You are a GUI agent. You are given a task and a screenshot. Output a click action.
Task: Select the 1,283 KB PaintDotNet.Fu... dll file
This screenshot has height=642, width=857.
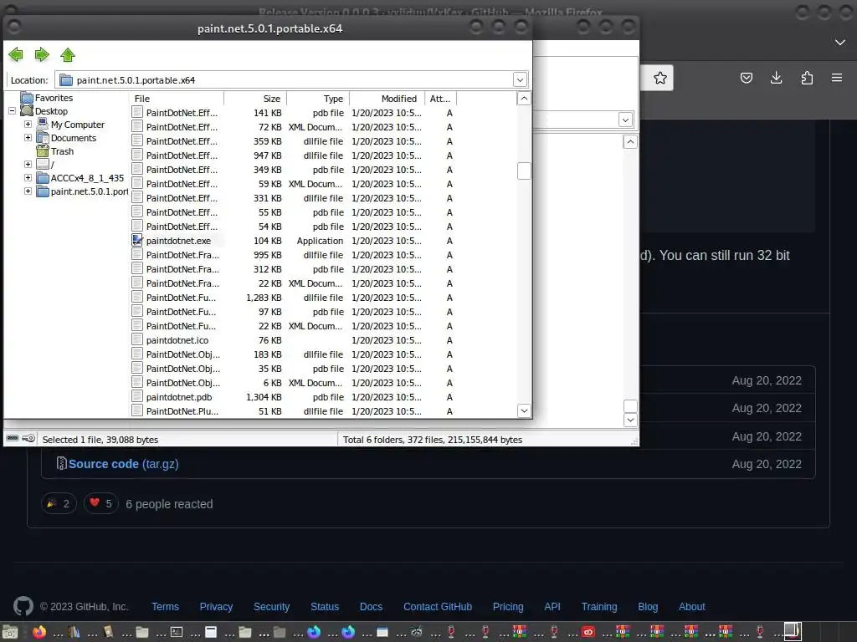pos(181,298)
